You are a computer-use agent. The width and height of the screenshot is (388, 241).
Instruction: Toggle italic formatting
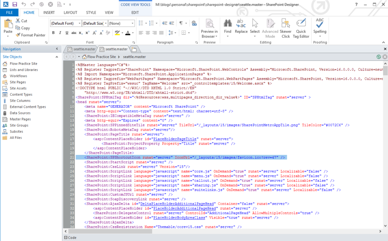(59, 33)
